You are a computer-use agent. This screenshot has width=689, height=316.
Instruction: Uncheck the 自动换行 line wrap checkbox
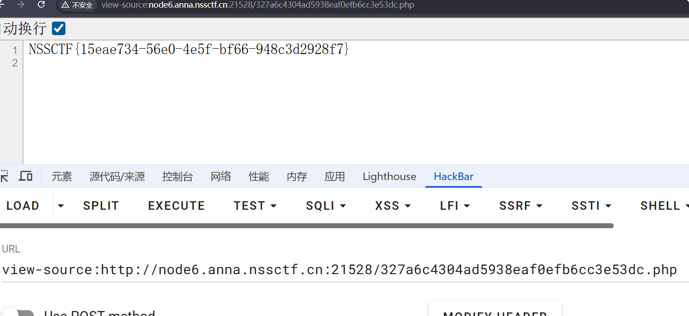point(59,28)
